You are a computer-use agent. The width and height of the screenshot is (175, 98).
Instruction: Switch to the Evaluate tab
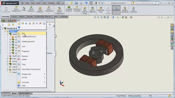point(30,17)
